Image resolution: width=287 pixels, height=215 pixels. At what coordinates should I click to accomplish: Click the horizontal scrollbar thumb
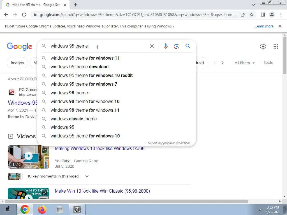126,201
